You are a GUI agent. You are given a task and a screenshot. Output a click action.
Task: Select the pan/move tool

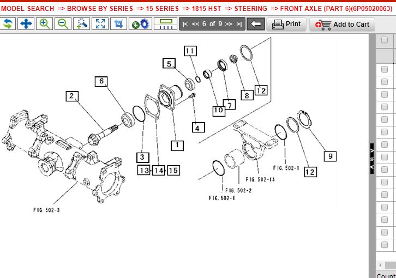(x=26, y=24)
